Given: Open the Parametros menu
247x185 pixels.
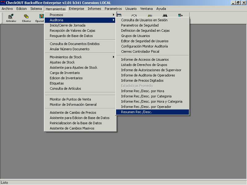Looking at the screenshot, I should click(113, 9).
